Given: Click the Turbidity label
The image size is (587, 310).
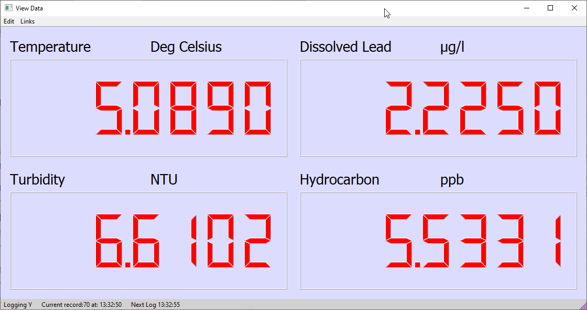Looking at the screenshot, I should click(x=37, y=180).
